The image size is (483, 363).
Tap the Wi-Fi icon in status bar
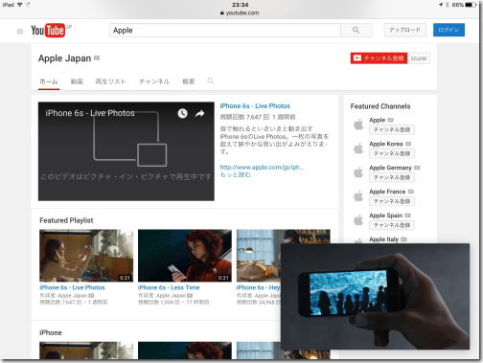(20, 5)
